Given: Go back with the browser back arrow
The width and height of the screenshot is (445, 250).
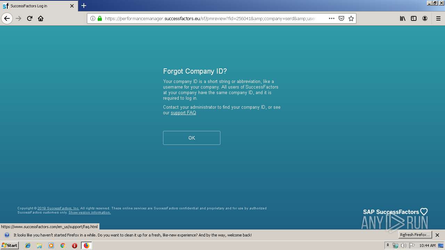Looking at the screenshot, I should pos(7,18).
